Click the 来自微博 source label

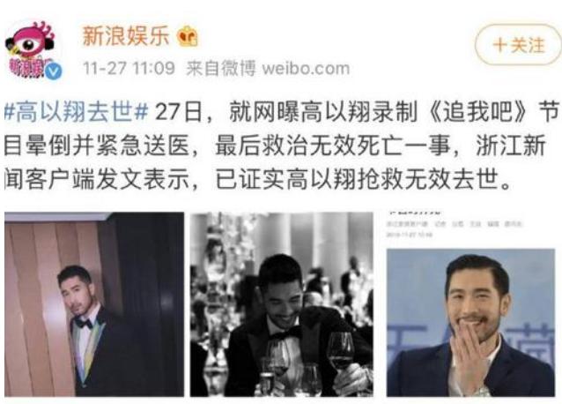(x=220, y=68)
